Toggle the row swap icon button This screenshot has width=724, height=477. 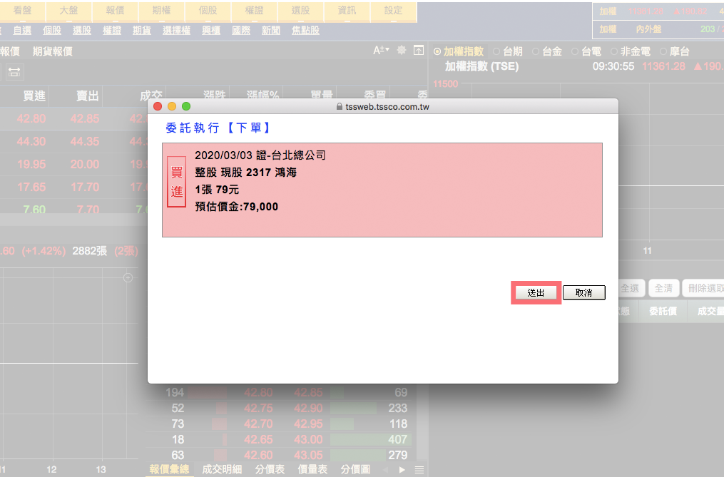tap(14, 72)
